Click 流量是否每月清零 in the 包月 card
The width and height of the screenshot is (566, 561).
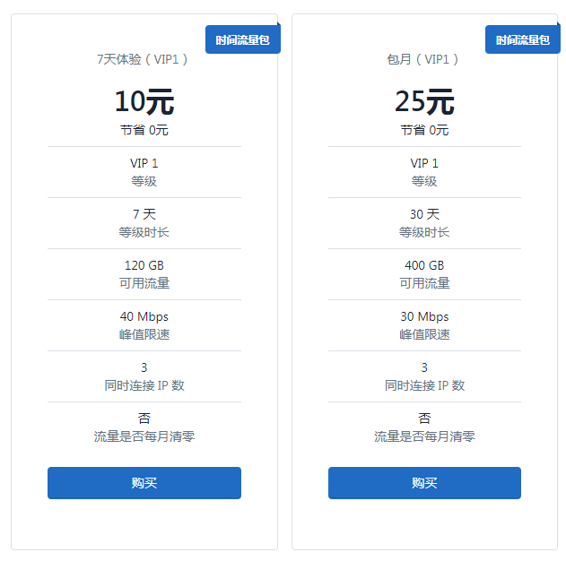pos(424,436)
